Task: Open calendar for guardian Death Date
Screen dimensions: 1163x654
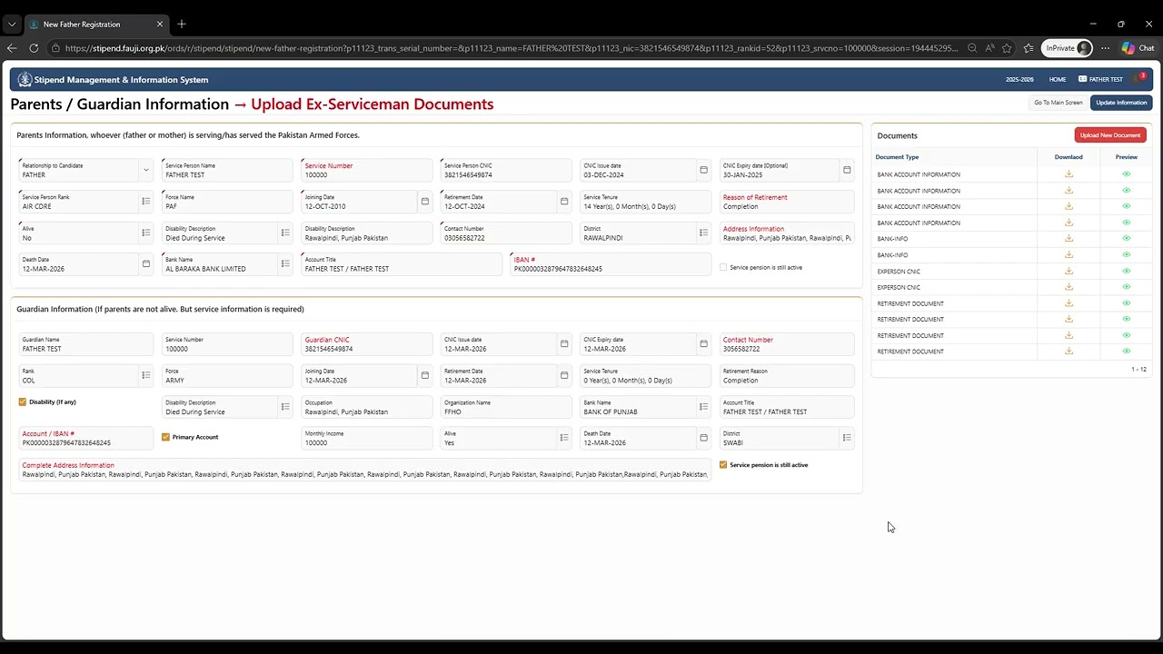Action: pyautogui.click(x=703, y=438)
